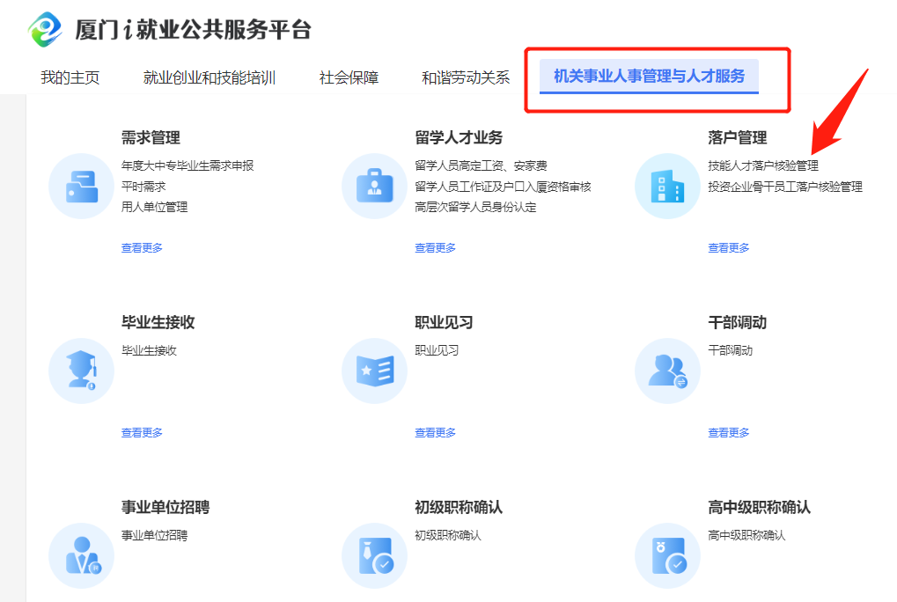
Task: Open 技能人才落户核验管理 link
Action: tap(763, 165)
